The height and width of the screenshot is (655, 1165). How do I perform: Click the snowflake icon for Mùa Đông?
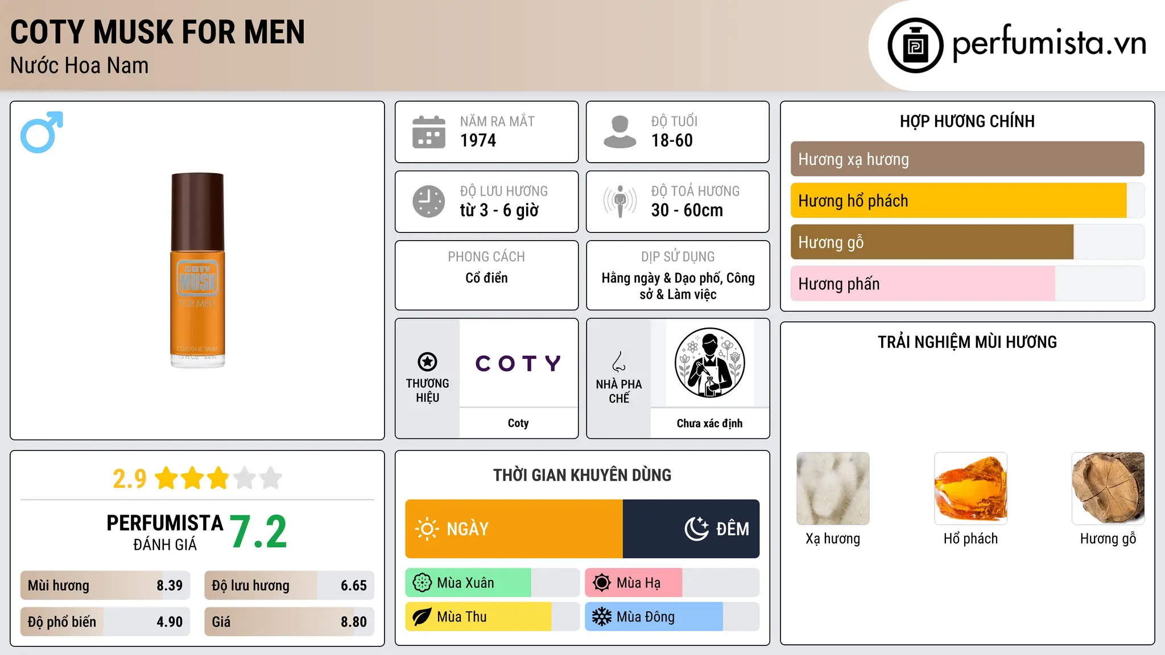[602, 617]
